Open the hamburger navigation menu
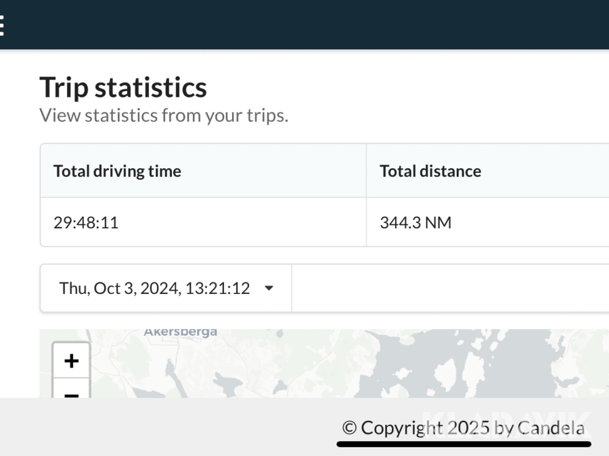Image resolution: width=609 pixels, height=456 pixels. point(2,25)
